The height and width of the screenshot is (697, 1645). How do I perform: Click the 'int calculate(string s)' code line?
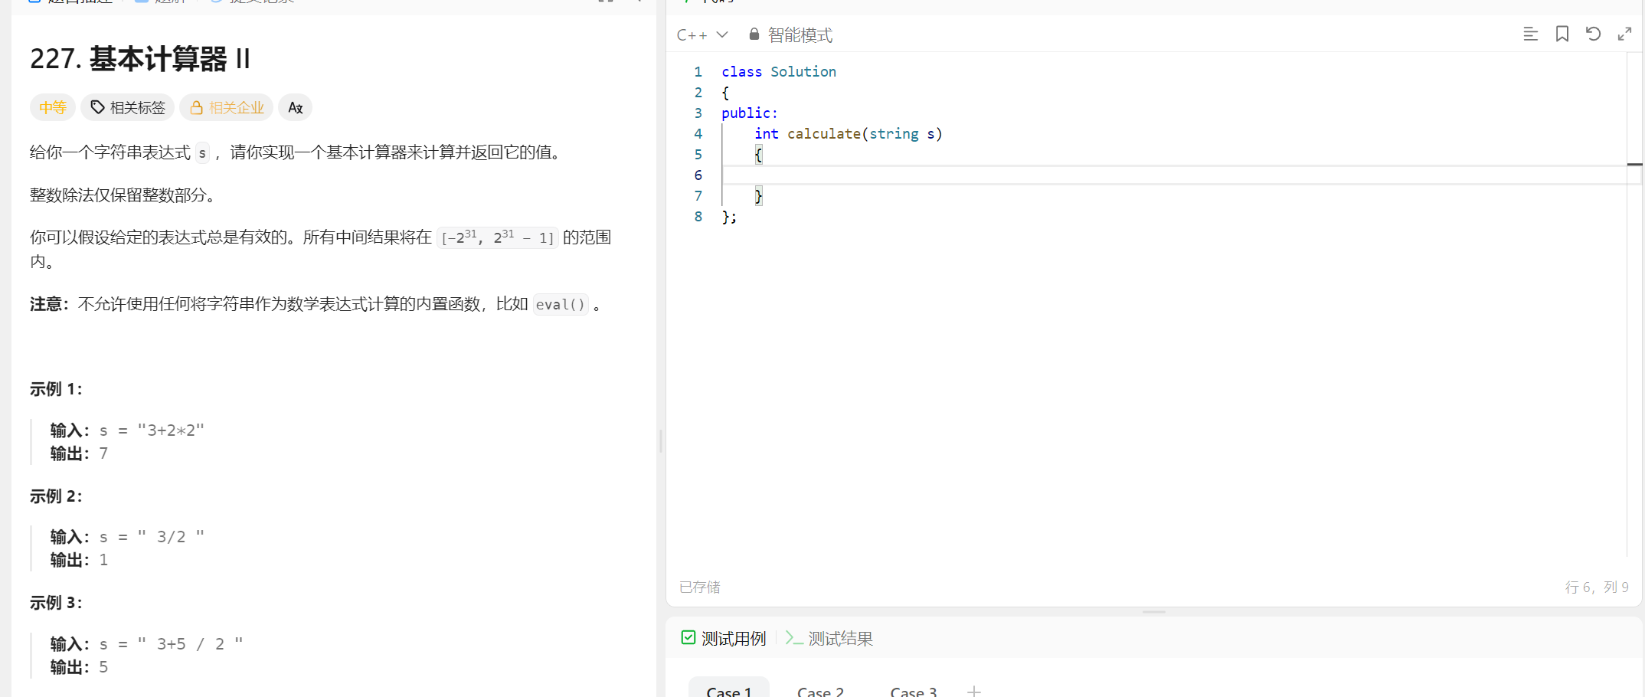click(x=849, y=134)
